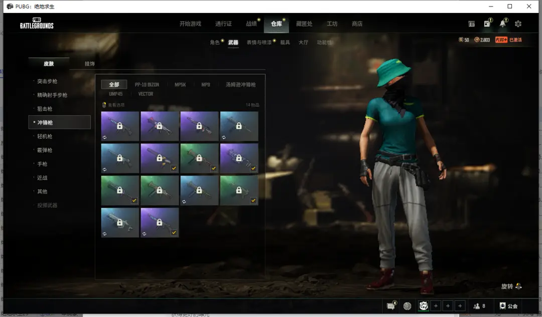542x317 pixels.
Task: Filter skins by PP-19 BIZON
Action: point(147,85)
